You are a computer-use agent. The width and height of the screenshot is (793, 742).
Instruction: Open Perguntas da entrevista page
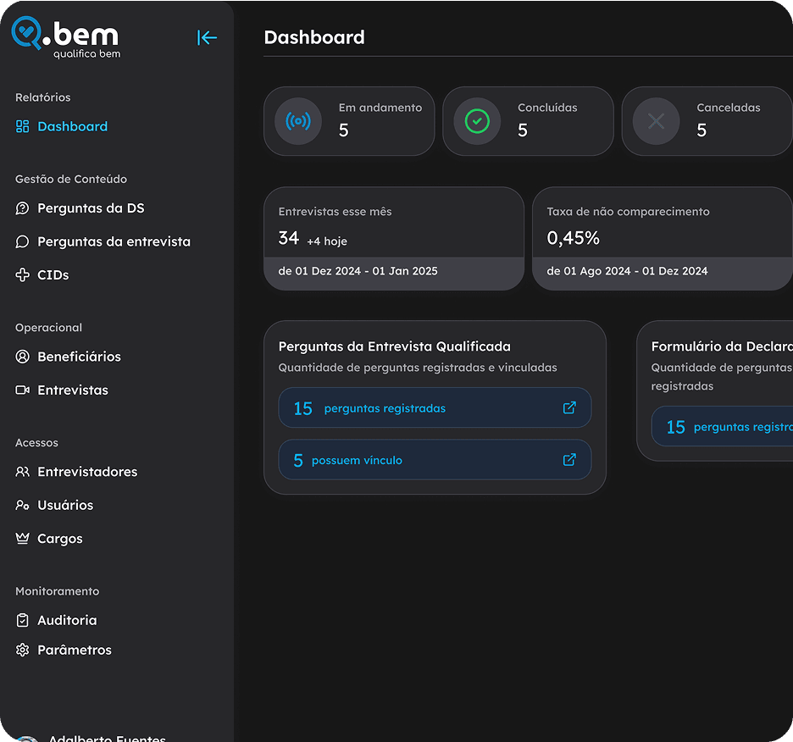[114, 241]
